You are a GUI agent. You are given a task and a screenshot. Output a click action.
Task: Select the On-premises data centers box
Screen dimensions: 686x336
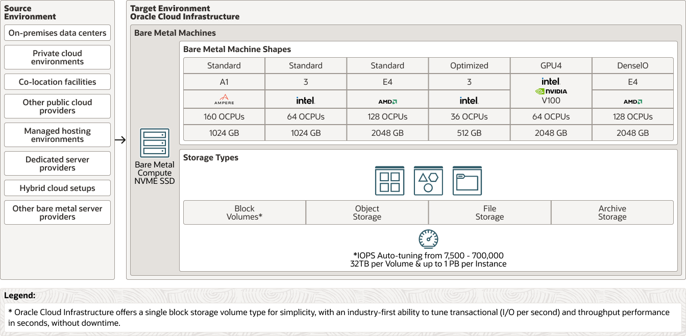tap(57, 33)
